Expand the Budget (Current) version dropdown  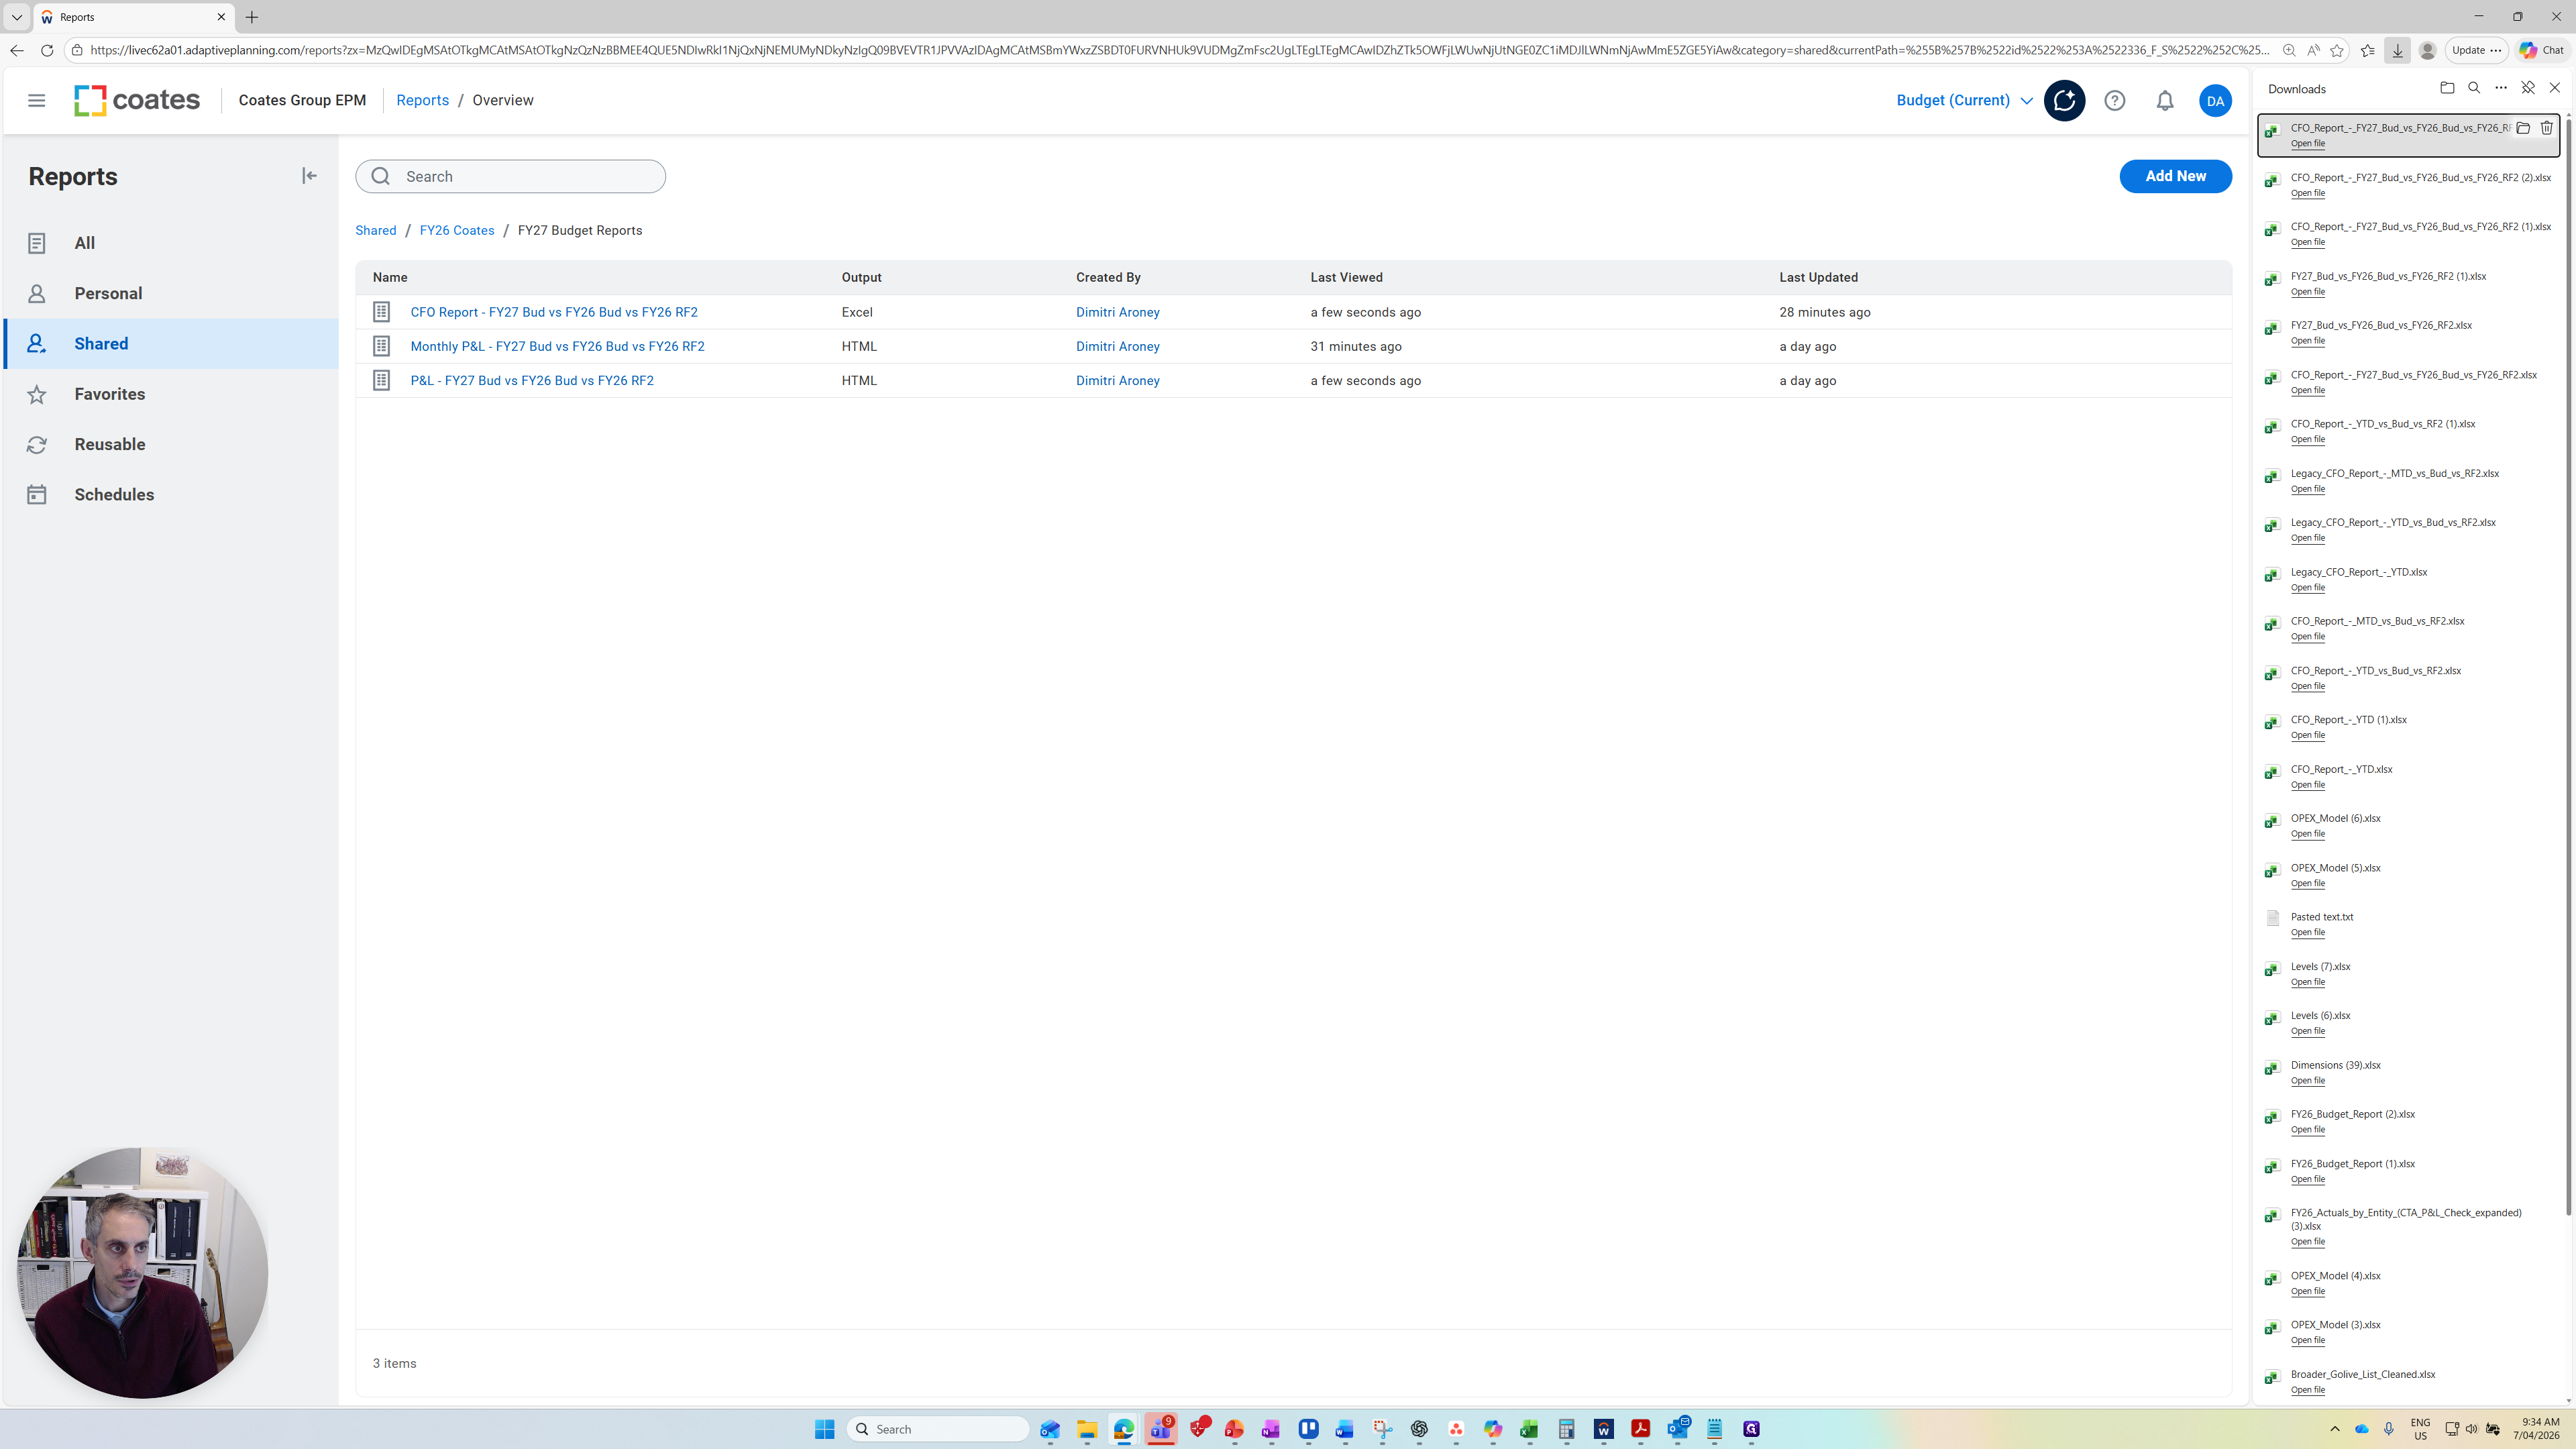pyautogui.click(x=1964, y=100)
